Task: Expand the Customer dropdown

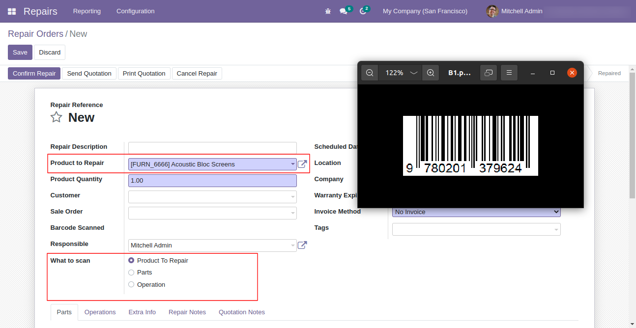Action: pos(292,197)
